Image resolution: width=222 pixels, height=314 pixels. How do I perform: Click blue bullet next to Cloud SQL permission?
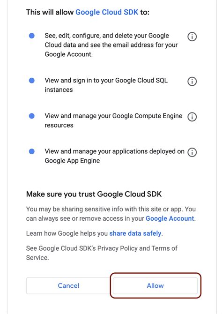coord(32,81)
